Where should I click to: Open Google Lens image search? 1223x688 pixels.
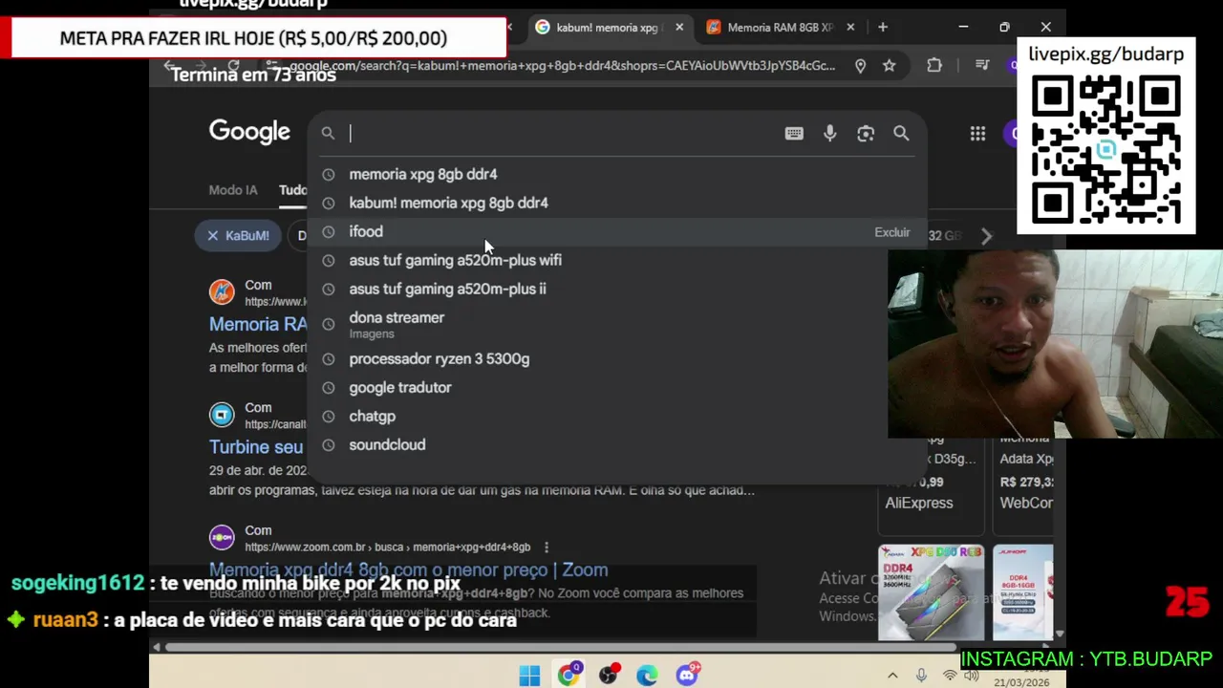[866, 134]
